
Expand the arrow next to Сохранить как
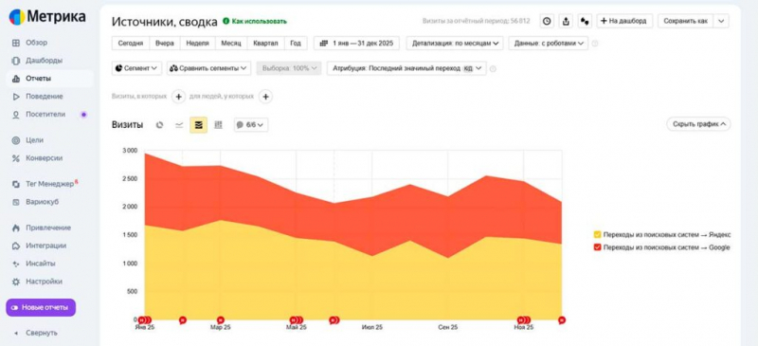(x=721, y=21)
